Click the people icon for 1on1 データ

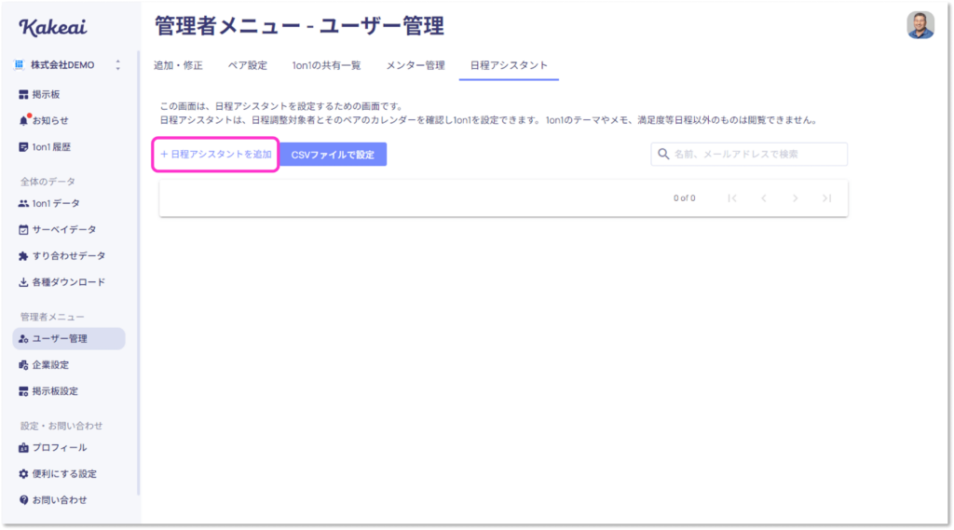click(23, 203)
